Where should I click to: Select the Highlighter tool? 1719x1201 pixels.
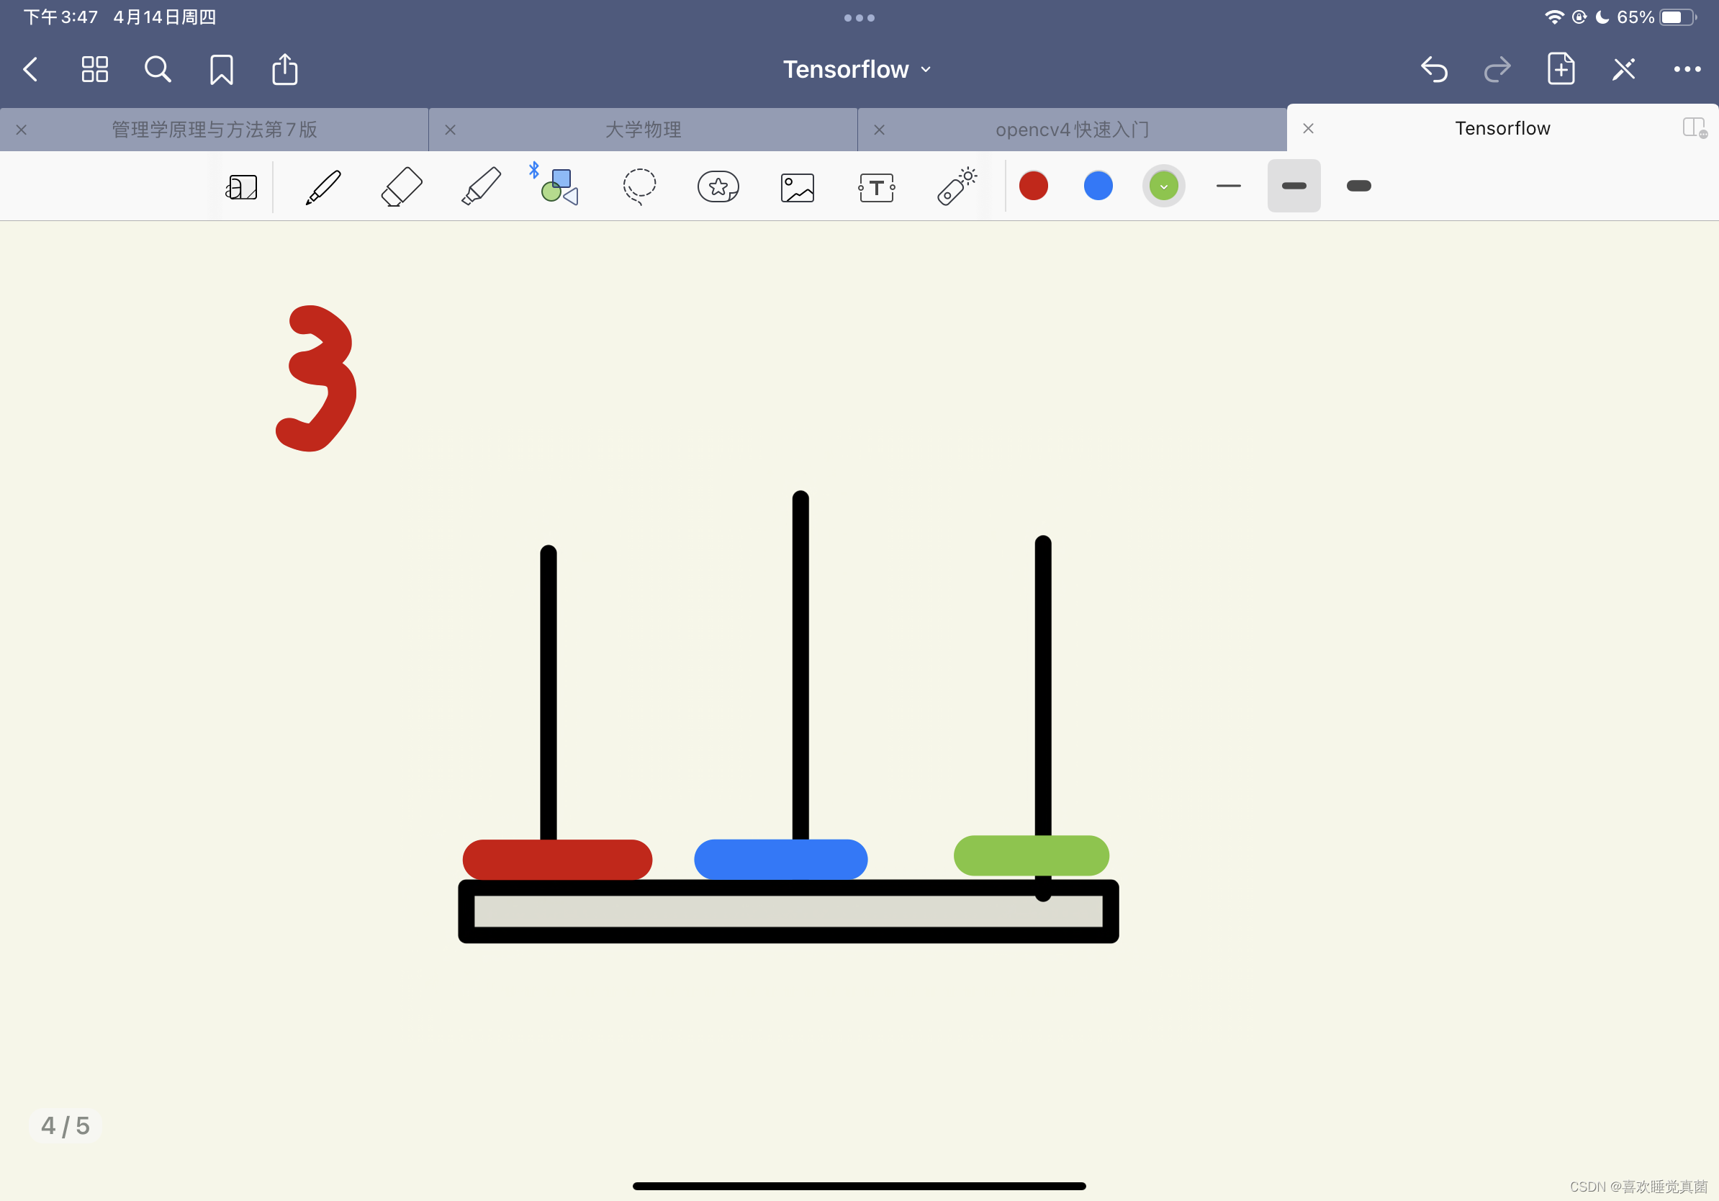(481, 187)
